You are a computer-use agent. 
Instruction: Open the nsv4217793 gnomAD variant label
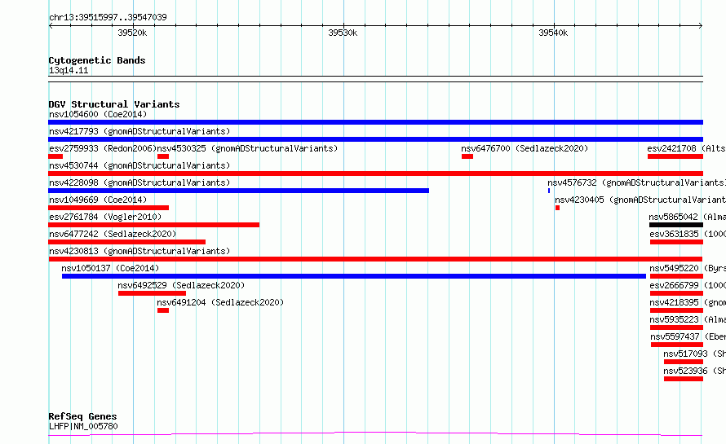(139, 131)
